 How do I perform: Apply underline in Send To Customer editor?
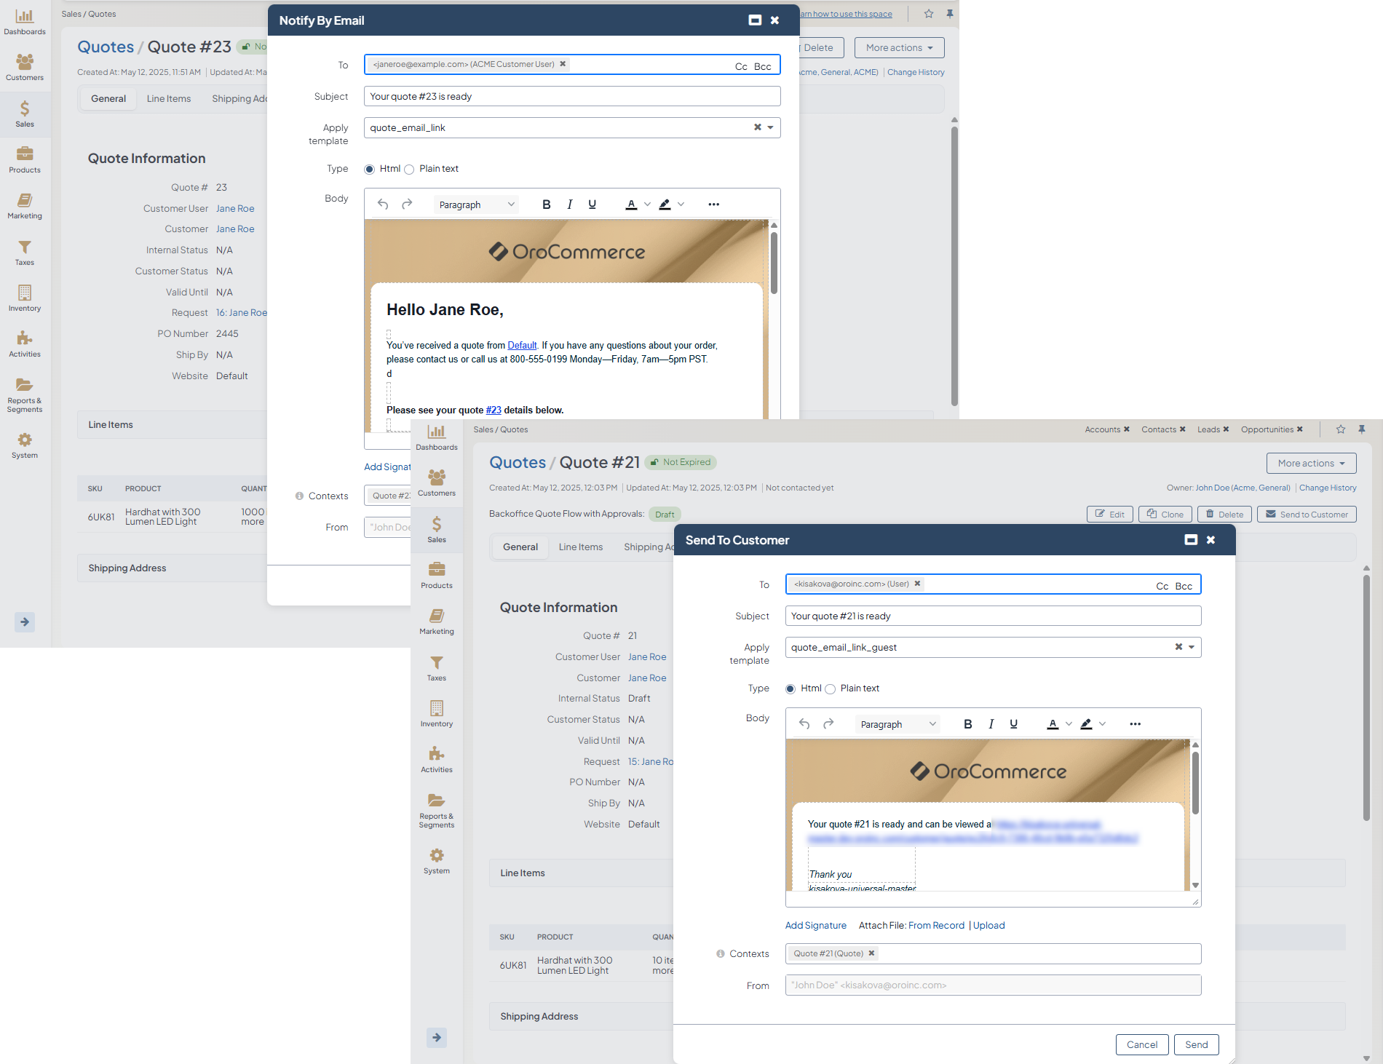click(1013, 724)
